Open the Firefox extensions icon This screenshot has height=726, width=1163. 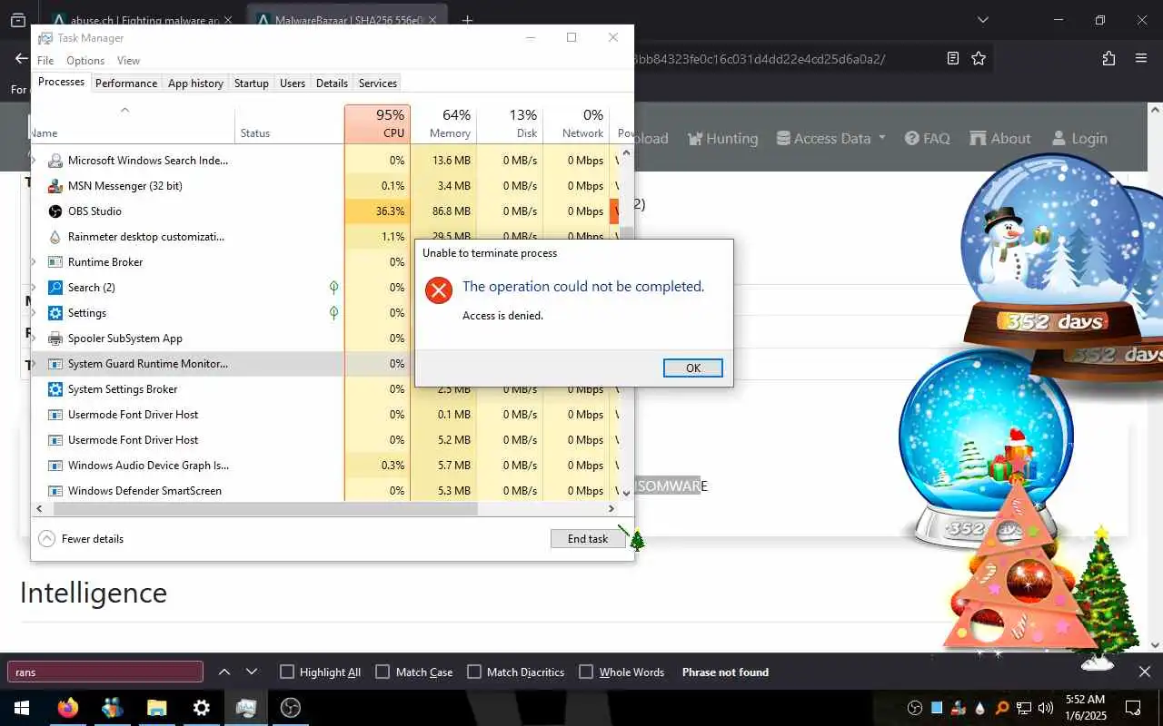(1108, 58)
